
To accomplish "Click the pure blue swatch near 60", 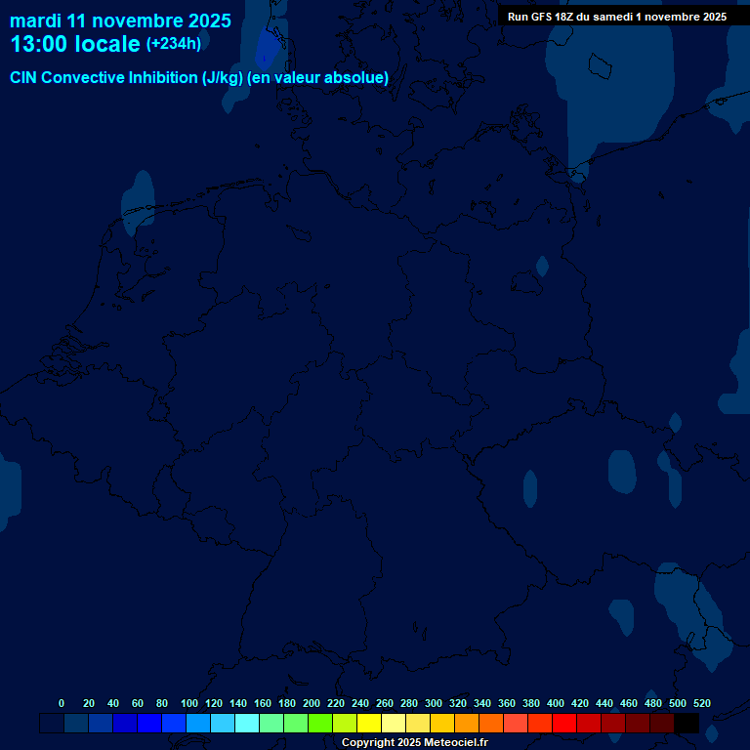I will 149,724.
